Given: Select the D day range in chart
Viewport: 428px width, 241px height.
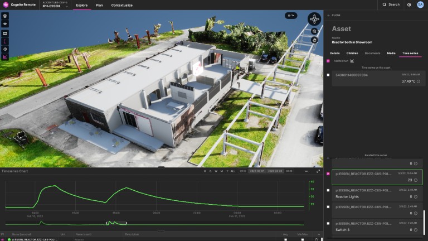Looking at the screenshot, I should (210, 171).
